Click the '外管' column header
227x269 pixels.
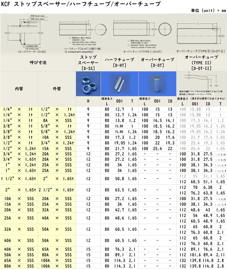tap(57, 89)
